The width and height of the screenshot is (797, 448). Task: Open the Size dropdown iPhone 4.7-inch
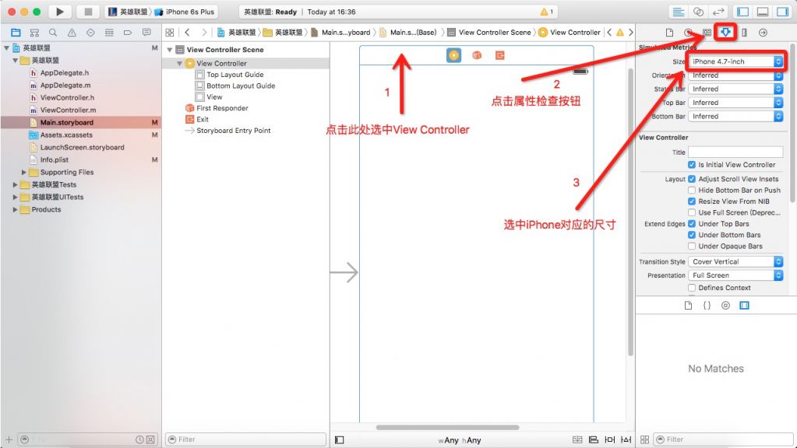coord(735,61)
